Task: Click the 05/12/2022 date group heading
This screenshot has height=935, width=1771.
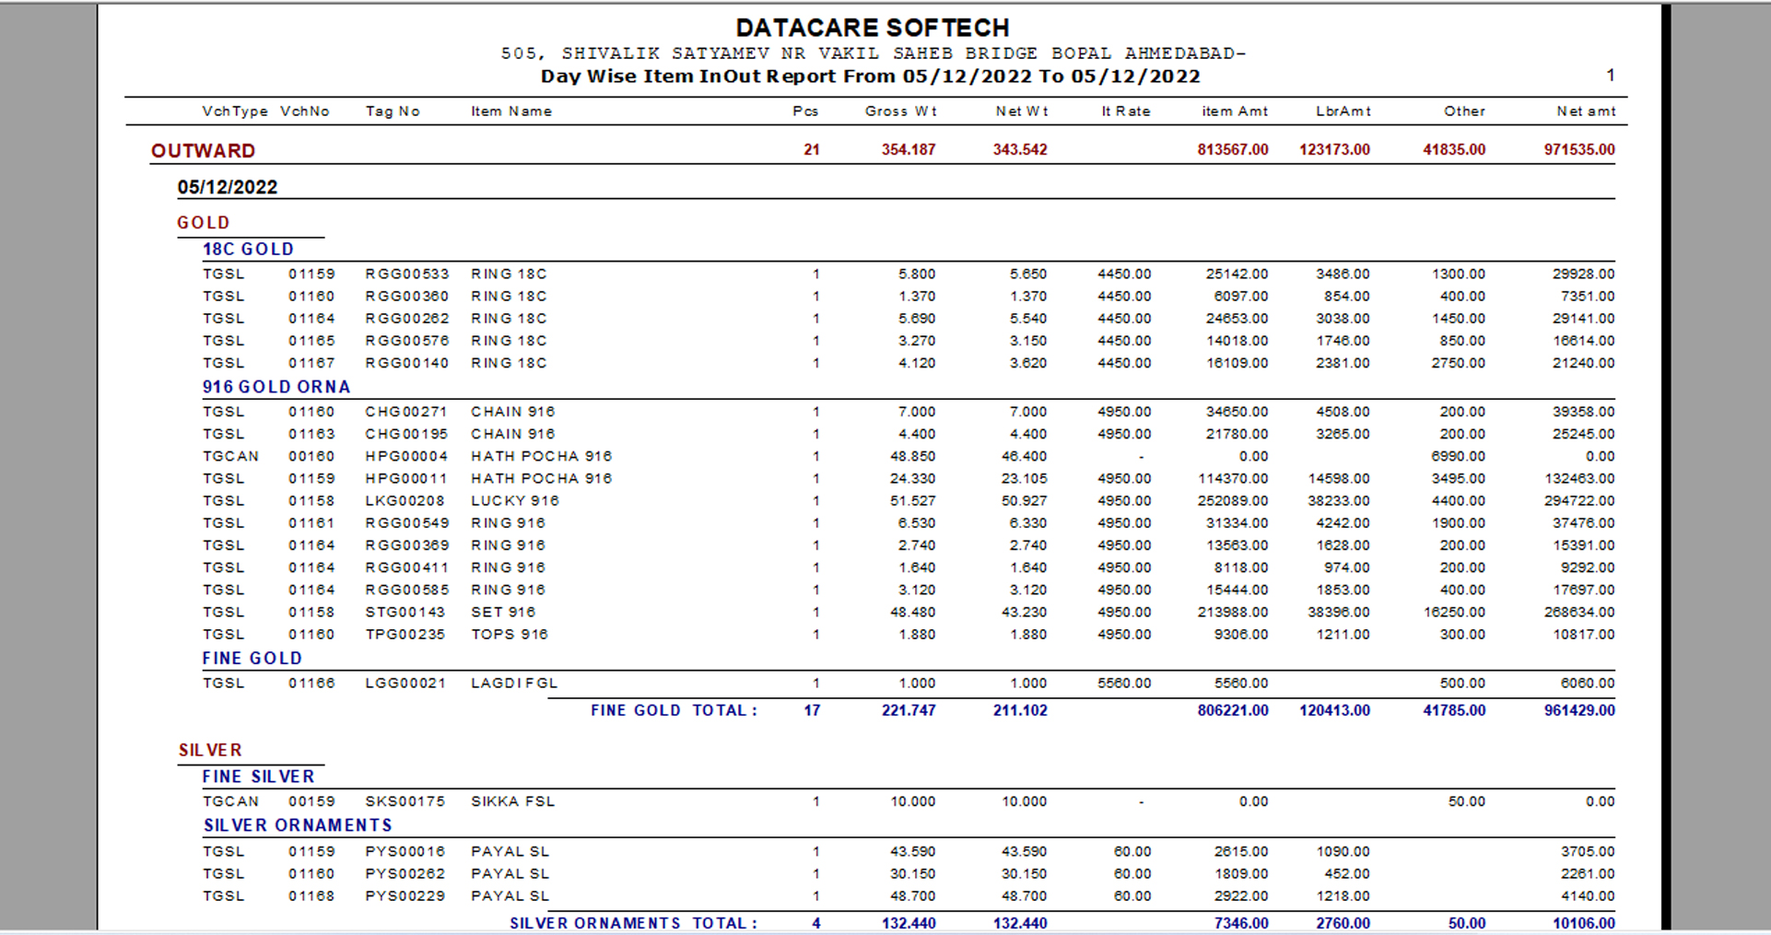Action: pos(228,187)
